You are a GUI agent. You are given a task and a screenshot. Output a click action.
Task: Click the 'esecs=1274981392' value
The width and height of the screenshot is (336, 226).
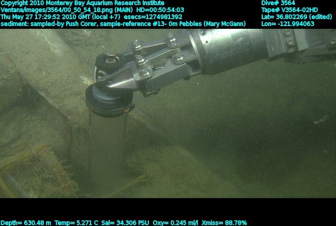coord(153,17)
